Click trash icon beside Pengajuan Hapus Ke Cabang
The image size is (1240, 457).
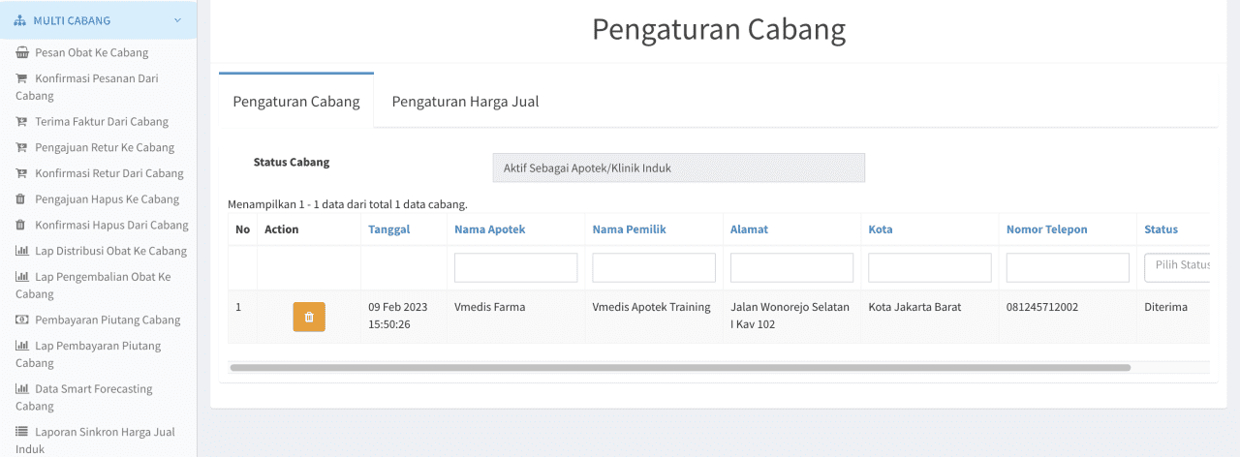click(21, 199)
